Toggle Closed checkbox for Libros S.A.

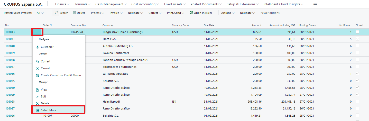click(357, 39)
